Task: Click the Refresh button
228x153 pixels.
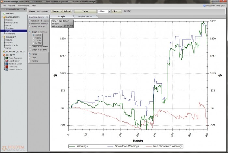Action: point(67,11)
